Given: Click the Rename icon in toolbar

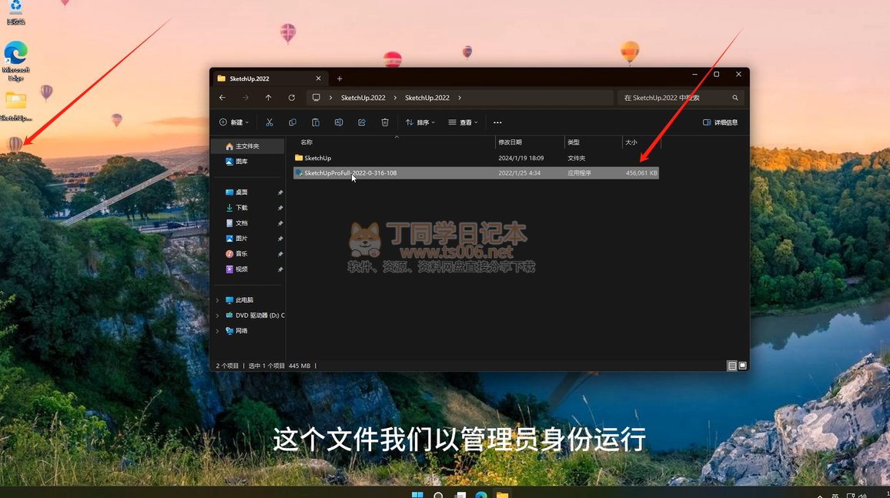Looking at the screenshot, I should point(339,122).
